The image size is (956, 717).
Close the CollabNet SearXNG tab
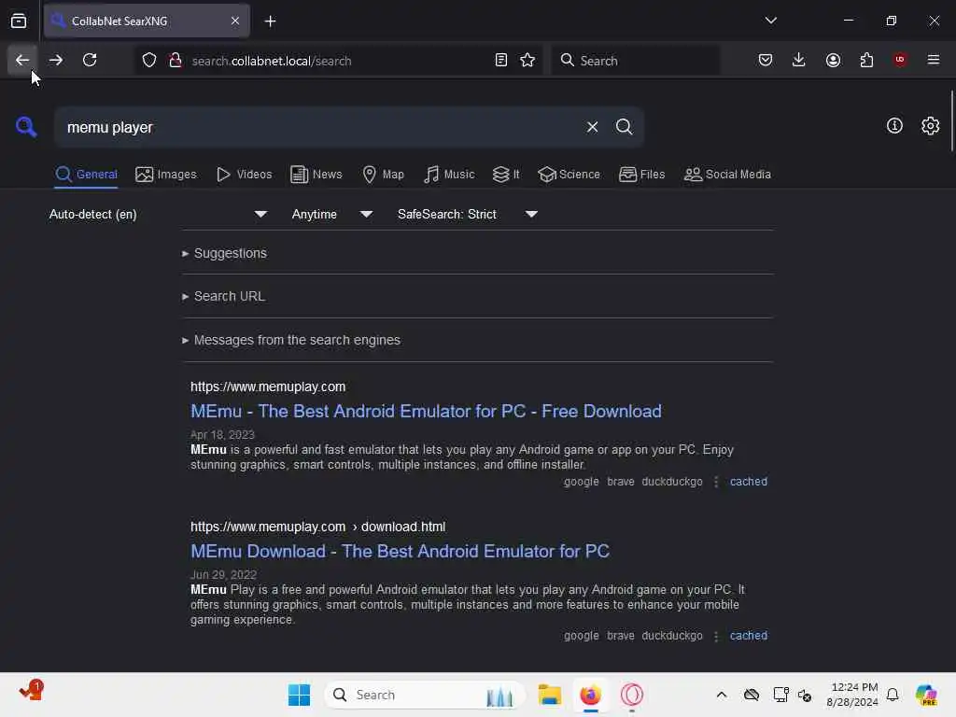tap(235, 21)
